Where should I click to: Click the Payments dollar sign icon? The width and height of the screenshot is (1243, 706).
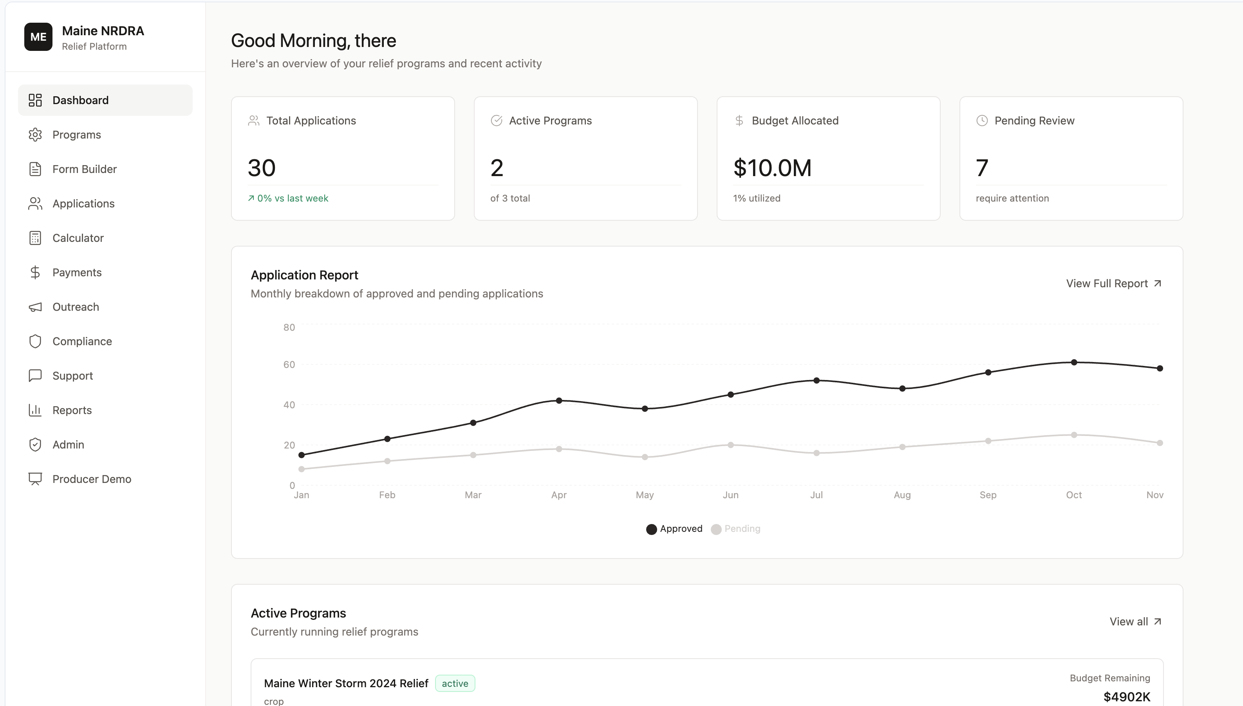pos(35,272)
